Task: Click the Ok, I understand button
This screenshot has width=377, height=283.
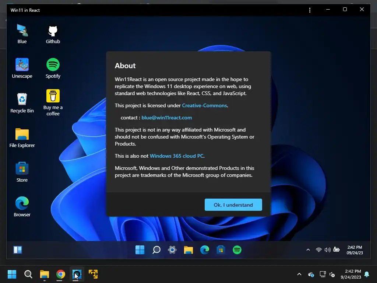Action: click(233, 205)
